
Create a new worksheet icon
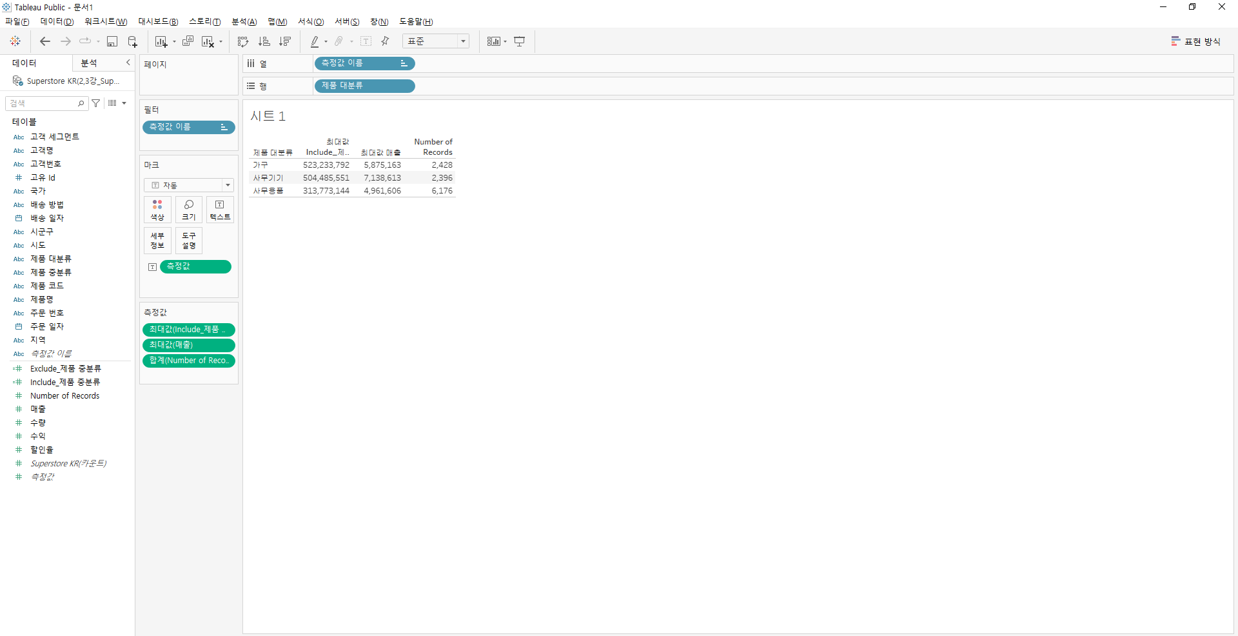161,41
